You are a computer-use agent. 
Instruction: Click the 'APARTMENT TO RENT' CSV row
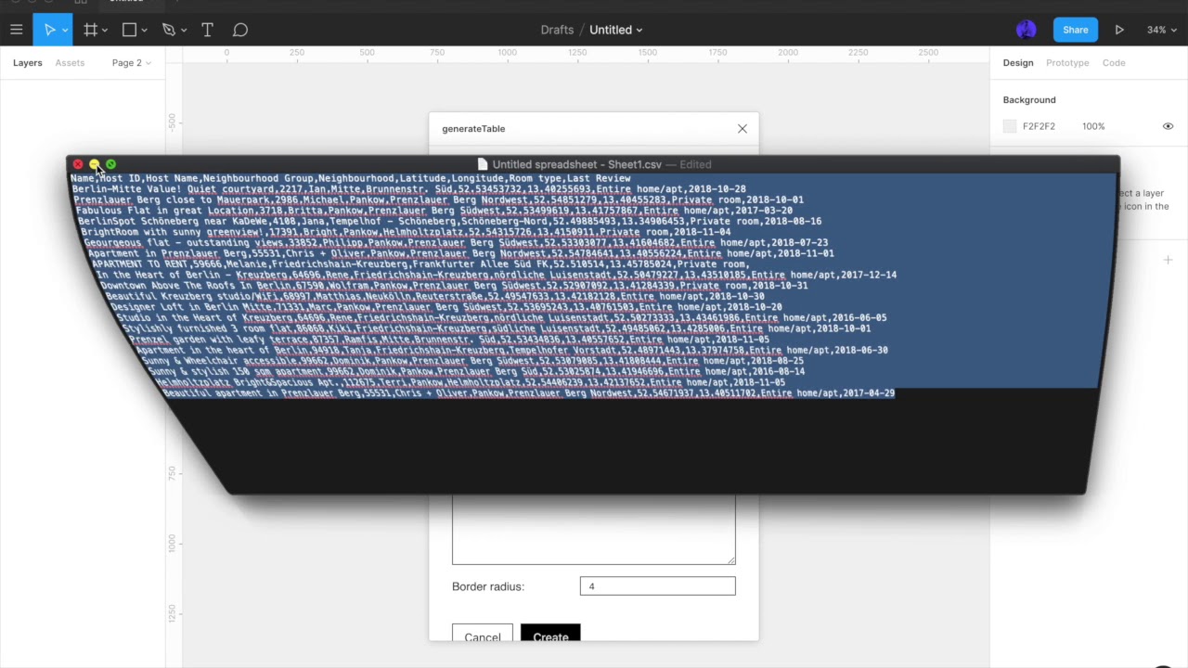pyautogui.click(x=420, y=264)
